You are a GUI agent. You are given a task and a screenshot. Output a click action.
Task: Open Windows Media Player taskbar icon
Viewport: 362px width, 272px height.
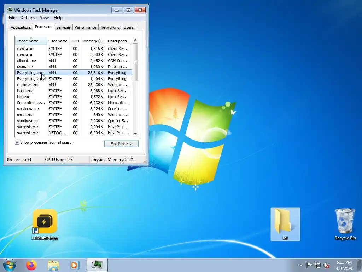pyautogui.click(x=75, y=265)
